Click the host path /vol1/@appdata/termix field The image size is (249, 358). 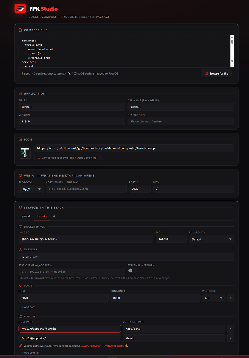pos(70,329)
